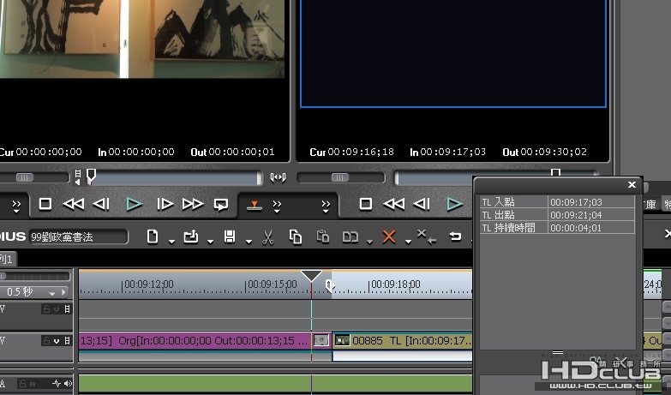
Task: Open the 0.5秒 timeline scale dropdown
Action: pyautogui.click(x=52, y=293)
